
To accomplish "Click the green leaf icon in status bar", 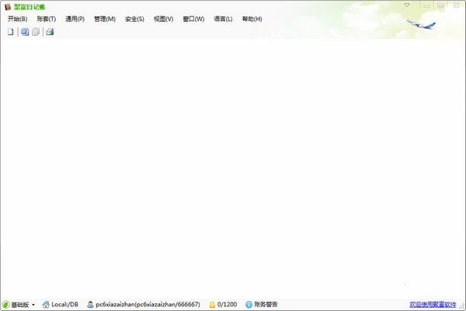I will [x=5, y=305].
